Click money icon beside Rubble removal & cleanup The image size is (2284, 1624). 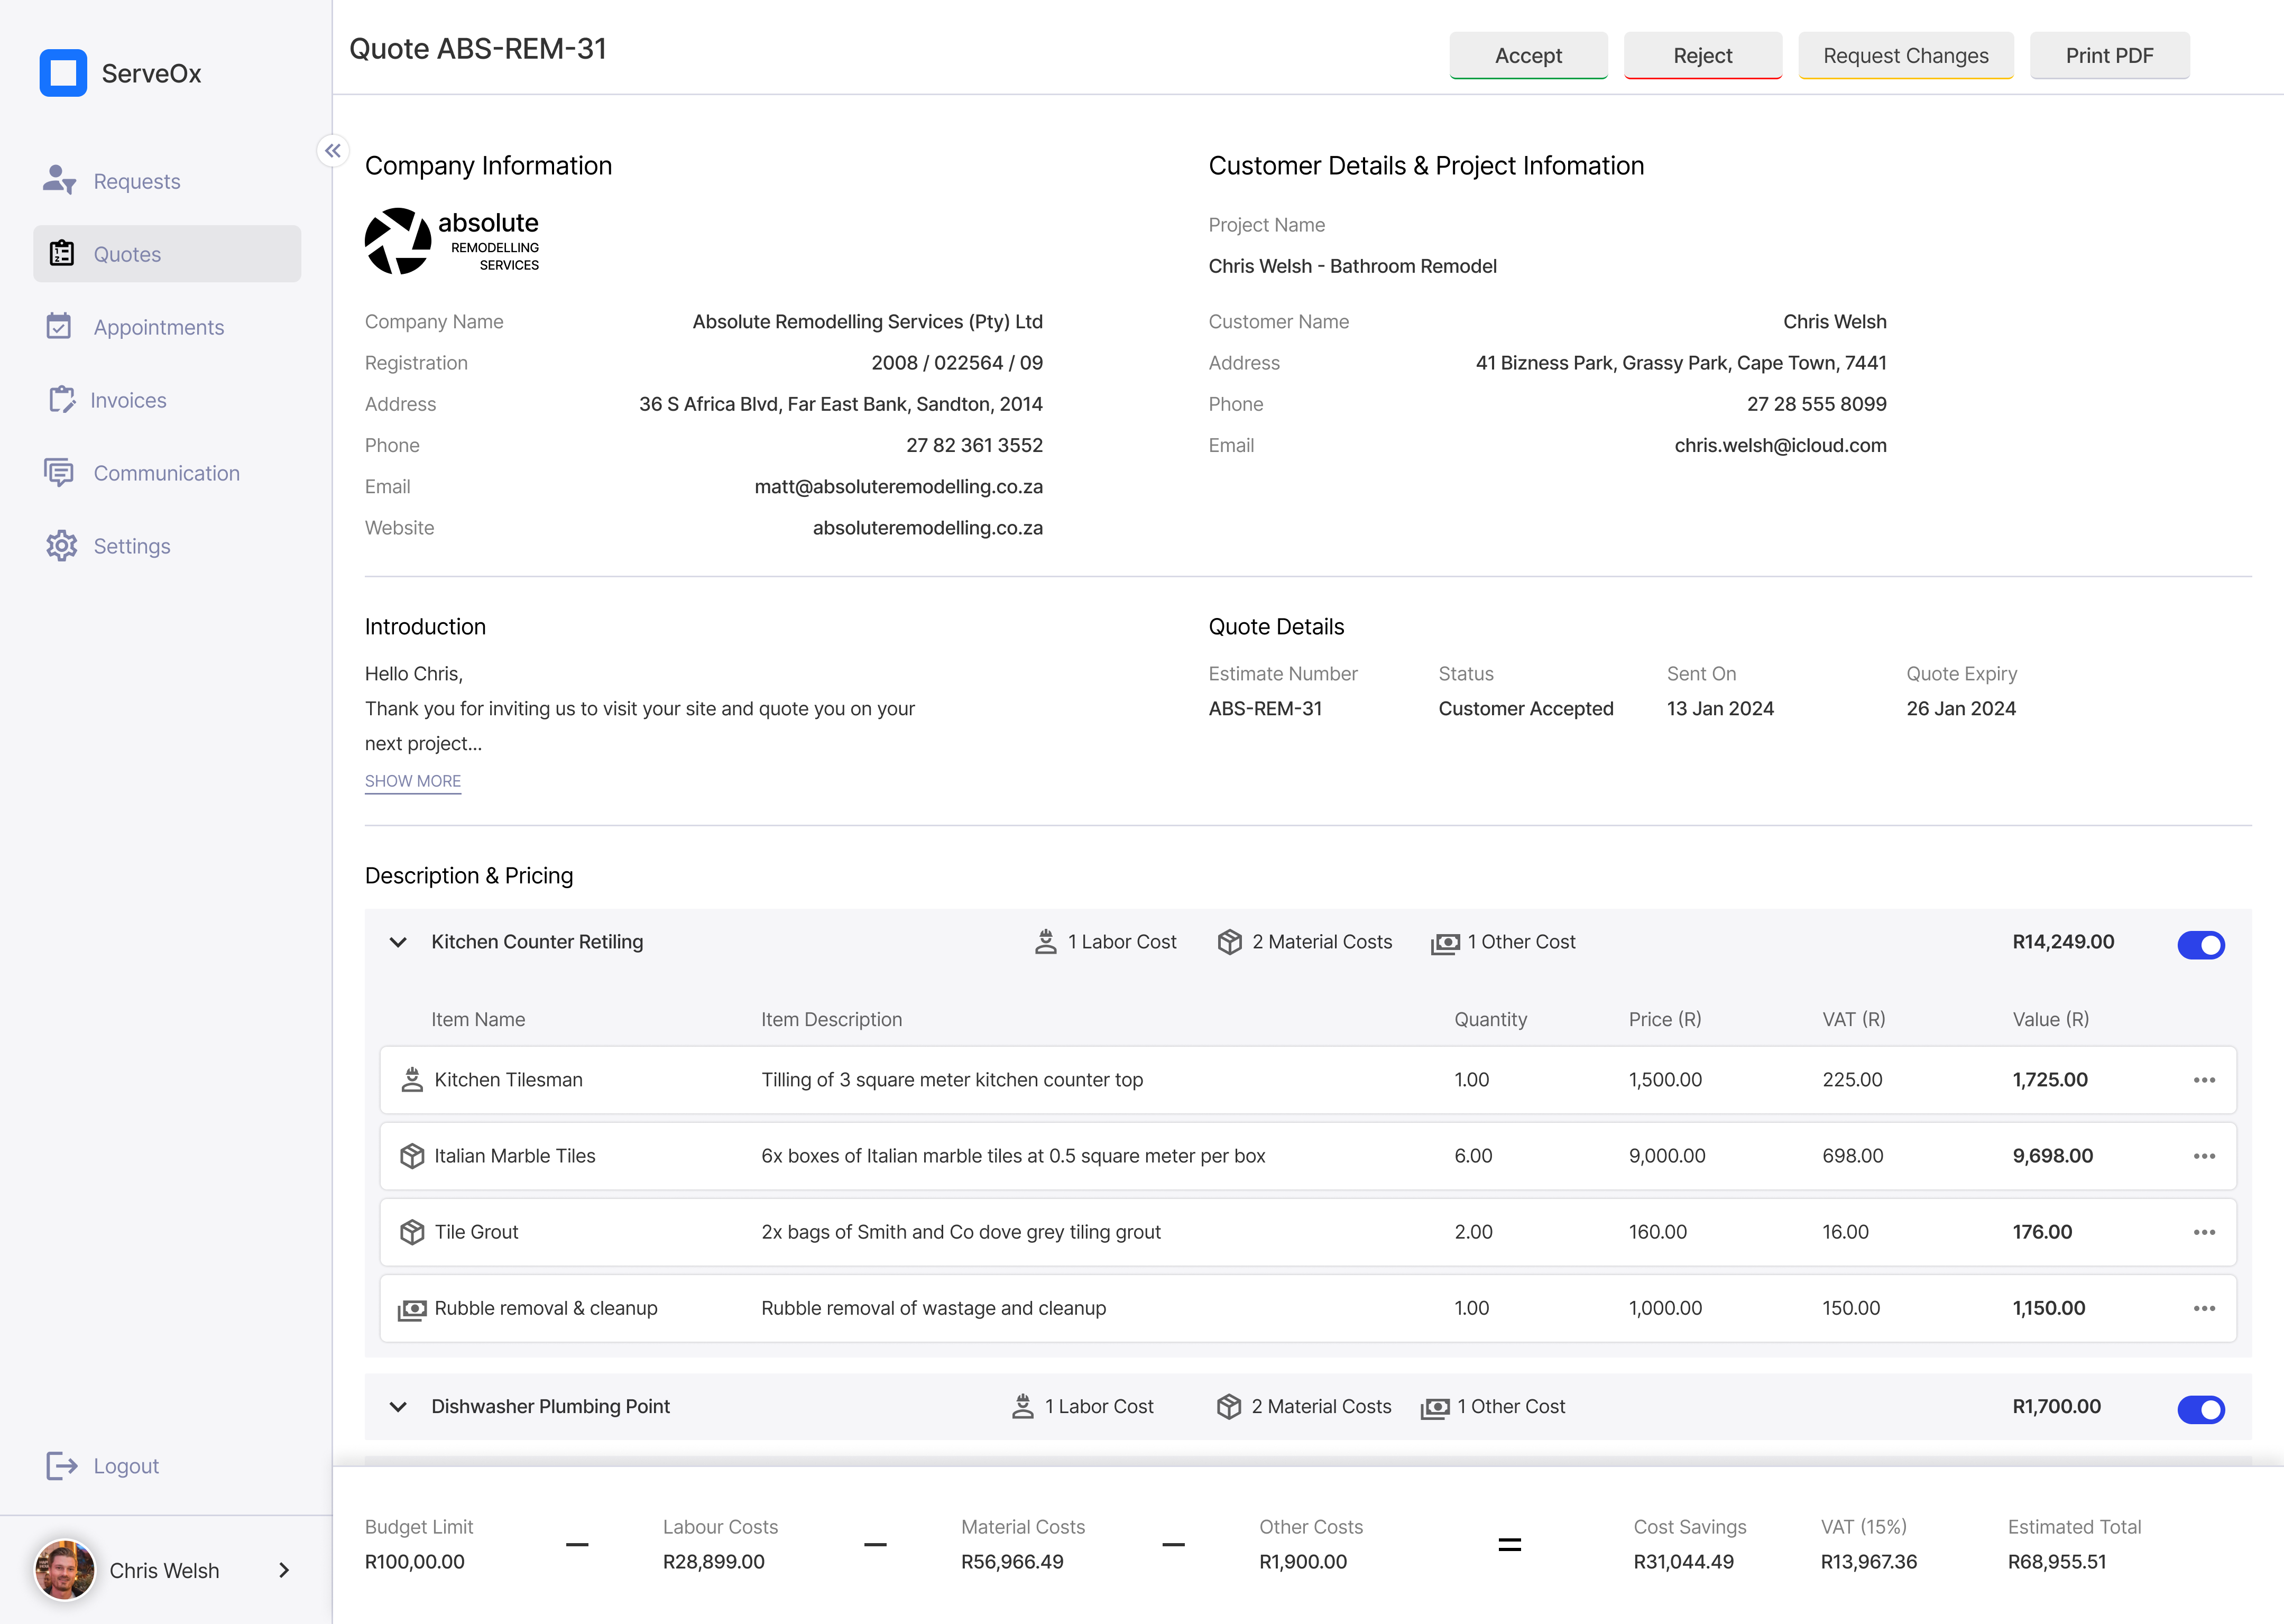click(412, 1309)
